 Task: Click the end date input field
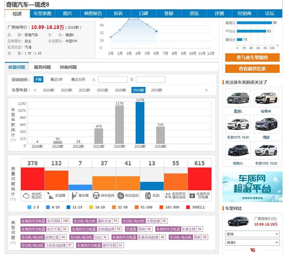[x=150, y=79]
